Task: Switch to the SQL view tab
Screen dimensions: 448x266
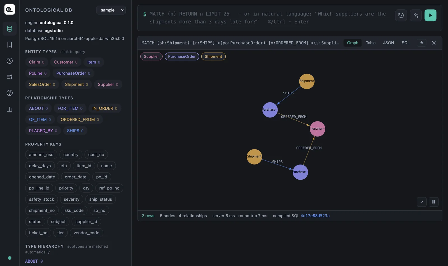Action: 405,43
